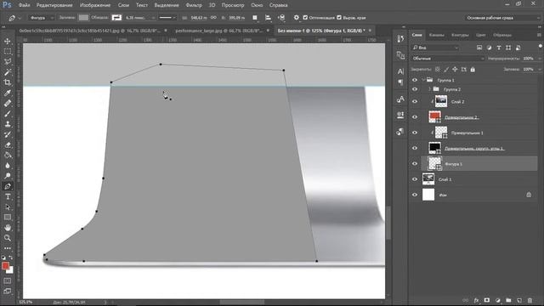
Task: Switch to the Каналы tab
Action: point(436,35)
